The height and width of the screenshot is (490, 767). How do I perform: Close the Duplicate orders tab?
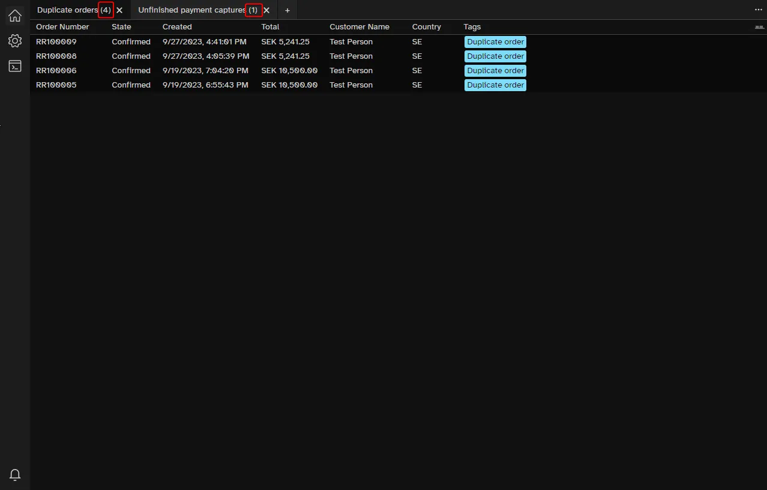click(x=119, y=10)
